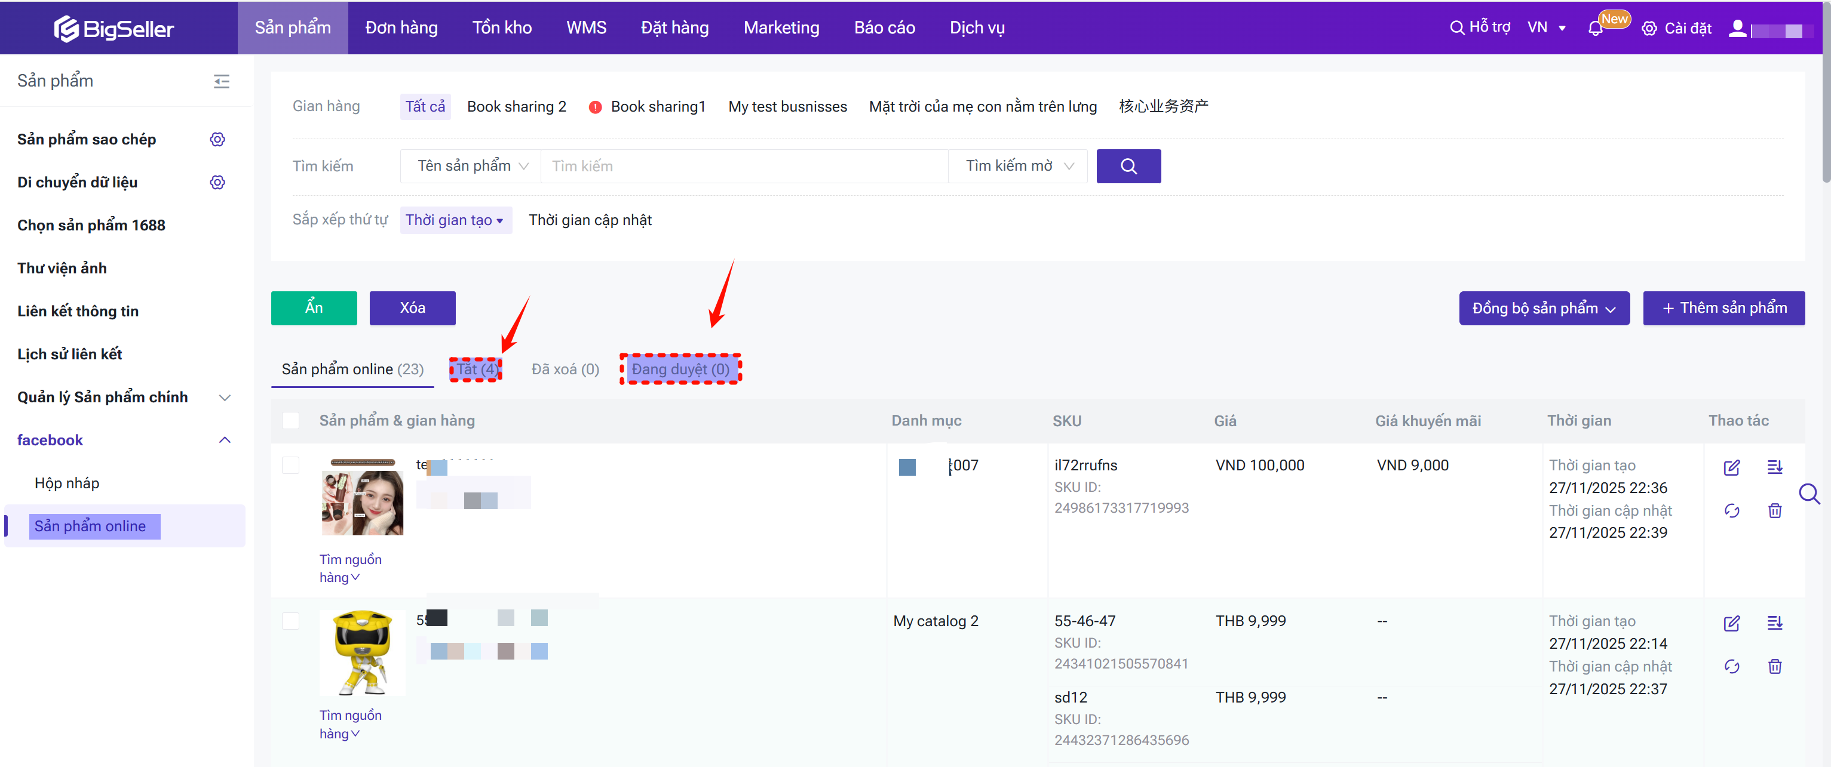Click the gear icon beside Di chuyển dữ liệu

[217, 183]
